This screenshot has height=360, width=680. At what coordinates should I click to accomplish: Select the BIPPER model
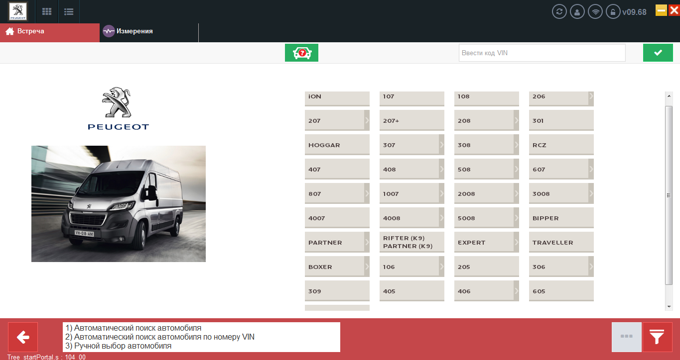pyautogui.click(x=561, y=218)
